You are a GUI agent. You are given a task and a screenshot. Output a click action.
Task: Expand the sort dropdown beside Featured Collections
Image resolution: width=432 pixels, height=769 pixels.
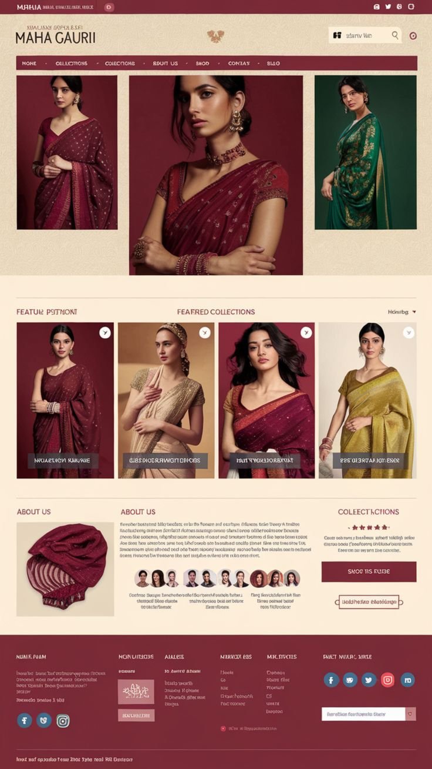click(402, 312)
